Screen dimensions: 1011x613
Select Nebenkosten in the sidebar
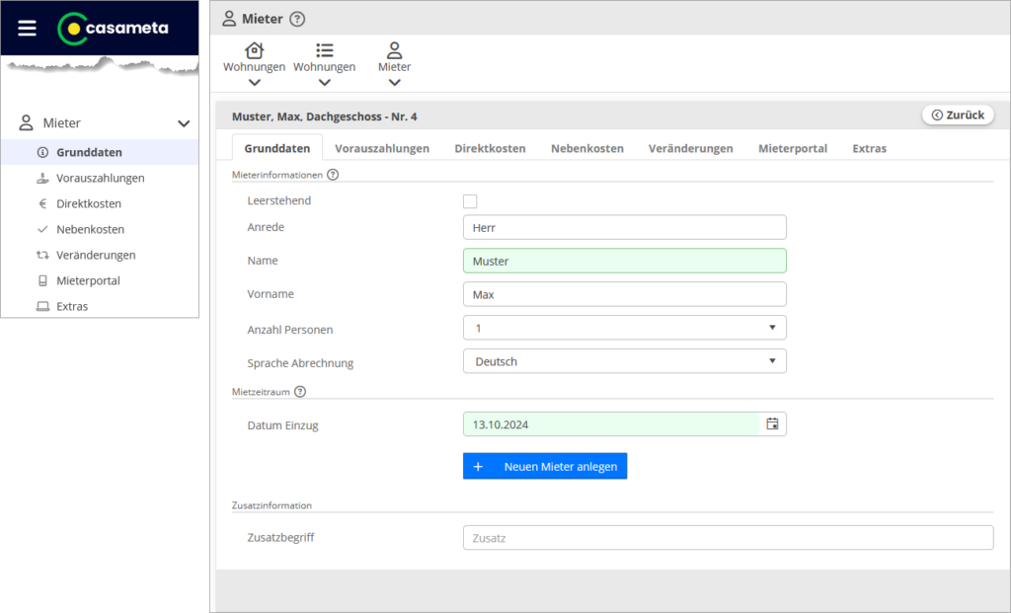pyautogui.click(x=90, y=229)
